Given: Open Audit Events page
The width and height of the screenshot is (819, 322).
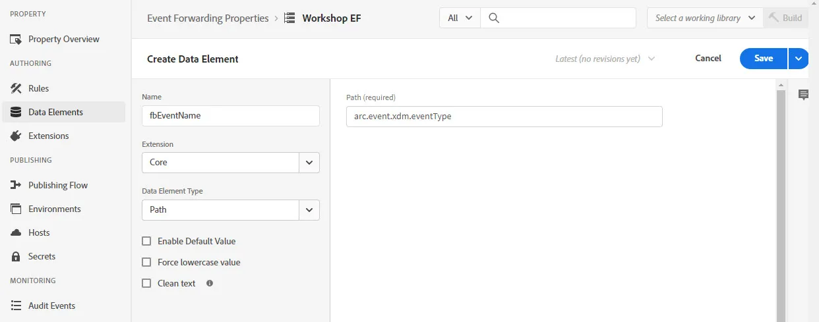Looking at the screenshot, I should (51, 306).
